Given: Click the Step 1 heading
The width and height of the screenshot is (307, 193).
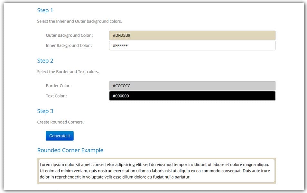Looking at the screenshot, I should click(x=45, y=10).
